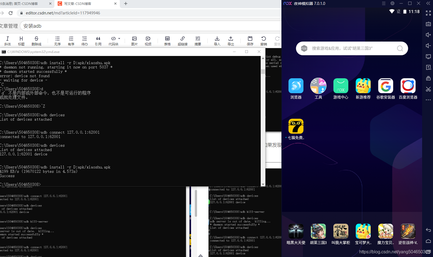Open the 工具 folder in Nox

coord(318,89)
